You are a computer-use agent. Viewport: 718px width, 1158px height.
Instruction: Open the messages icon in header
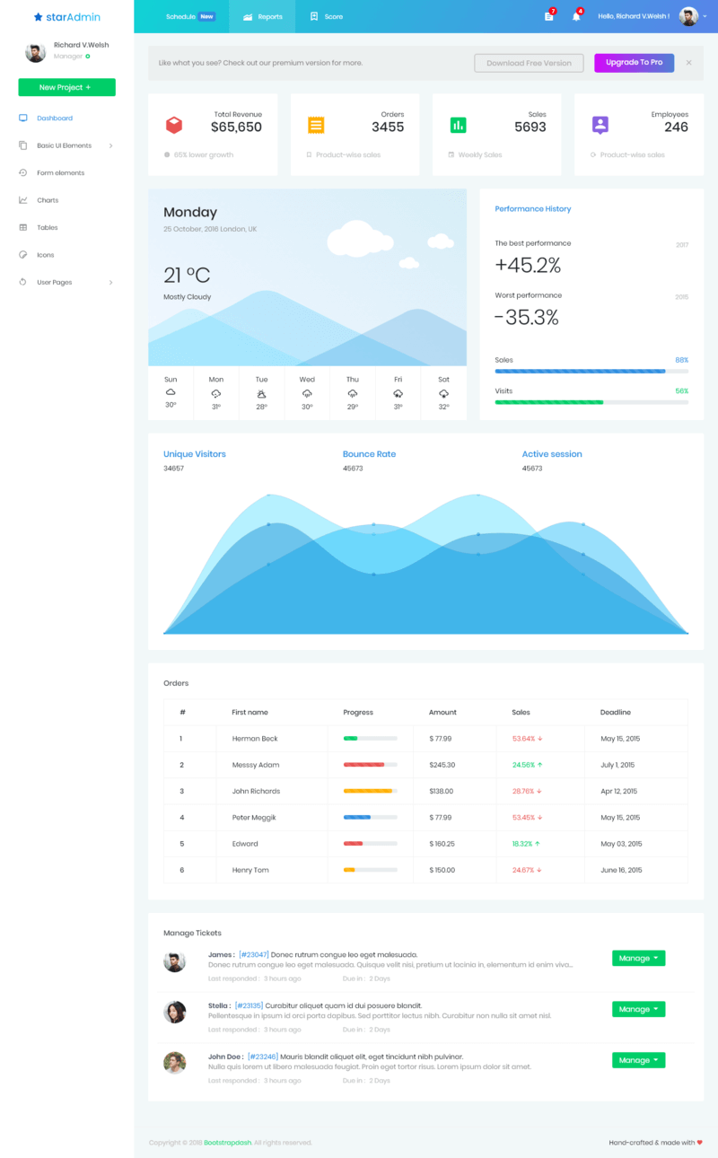click(x=548, y=16)
